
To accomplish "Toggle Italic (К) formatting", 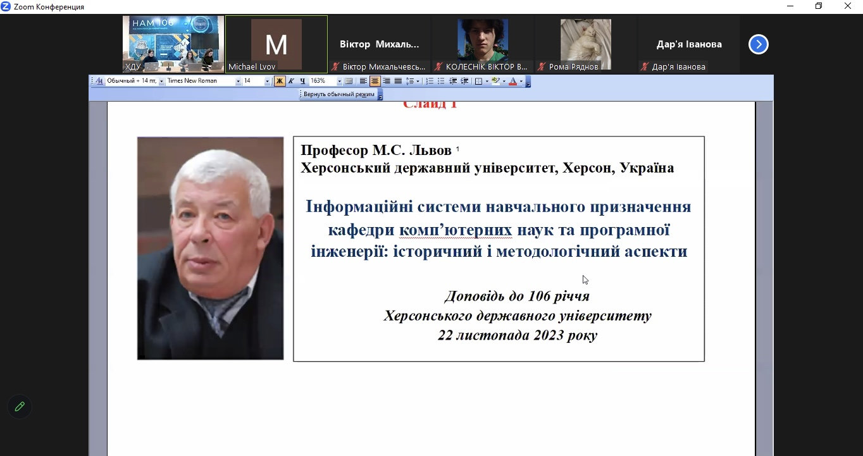I will coord(291,81).
